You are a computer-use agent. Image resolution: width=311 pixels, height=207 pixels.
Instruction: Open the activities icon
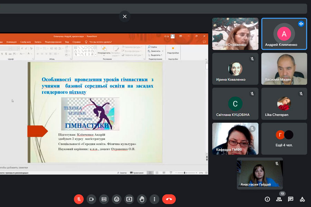click(302, 199)
